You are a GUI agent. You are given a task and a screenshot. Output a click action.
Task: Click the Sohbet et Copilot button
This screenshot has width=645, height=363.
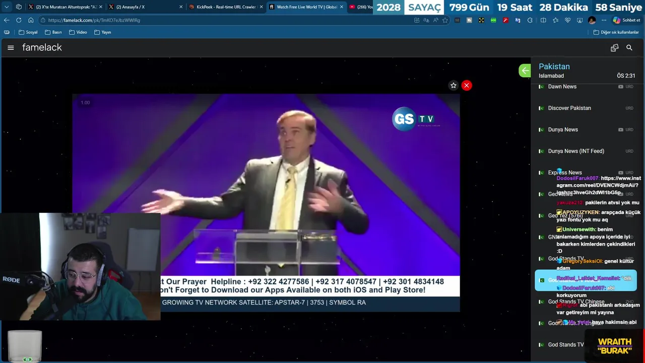626,20
